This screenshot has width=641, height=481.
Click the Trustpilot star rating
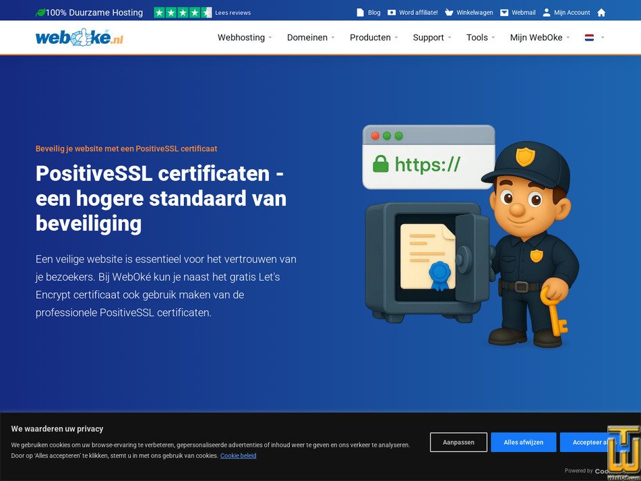coord(183,13)
